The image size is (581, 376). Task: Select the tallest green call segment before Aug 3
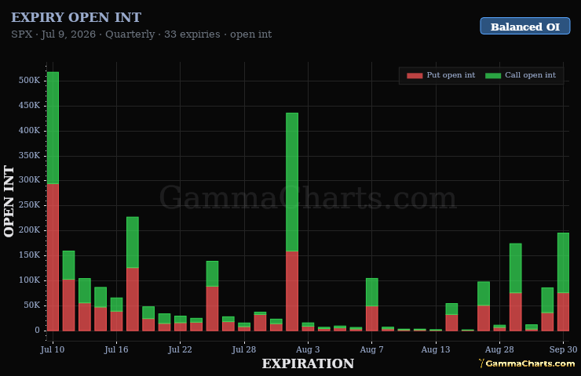click(292, 182)
